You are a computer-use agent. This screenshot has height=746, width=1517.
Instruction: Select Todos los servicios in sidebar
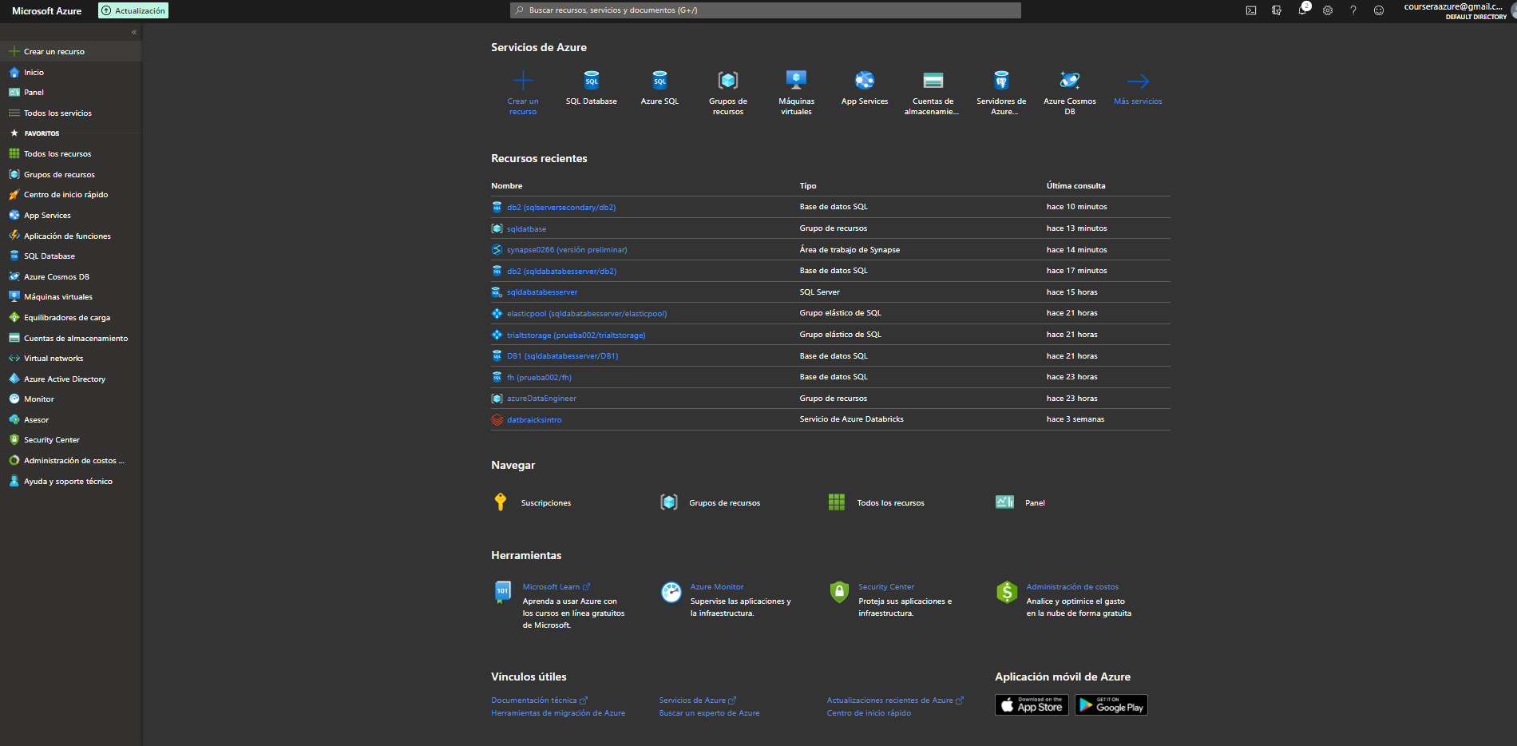click(57, 113)
